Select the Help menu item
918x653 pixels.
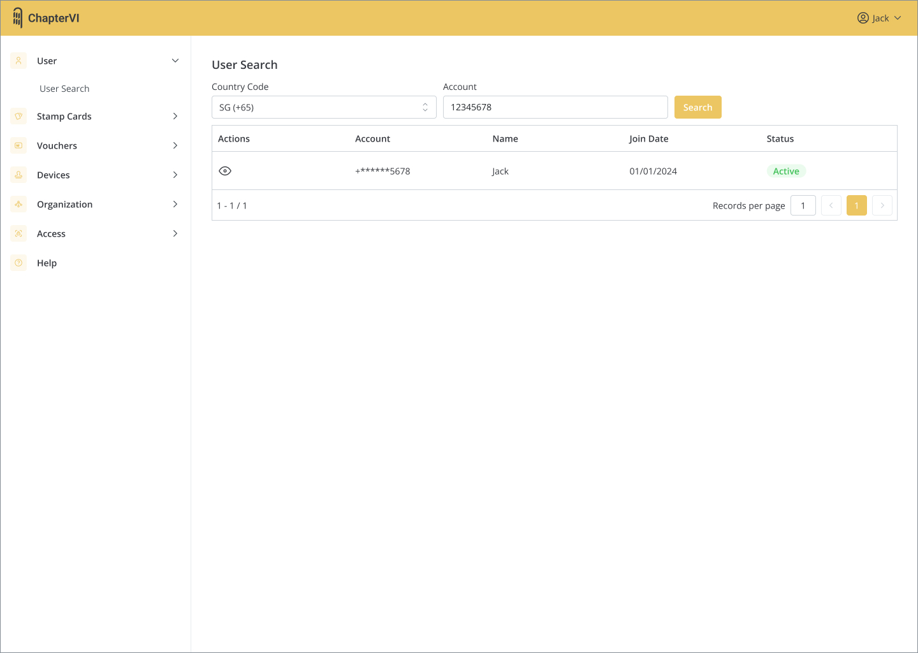click(47, 263)
